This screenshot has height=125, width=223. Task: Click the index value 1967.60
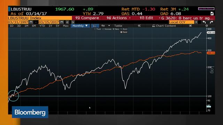coord(64,9)
